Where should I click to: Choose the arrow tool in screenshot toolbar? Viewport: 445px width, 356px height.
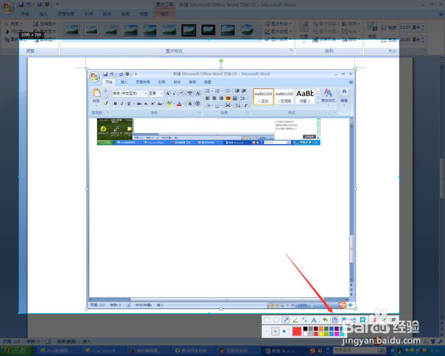pos(286,320)
